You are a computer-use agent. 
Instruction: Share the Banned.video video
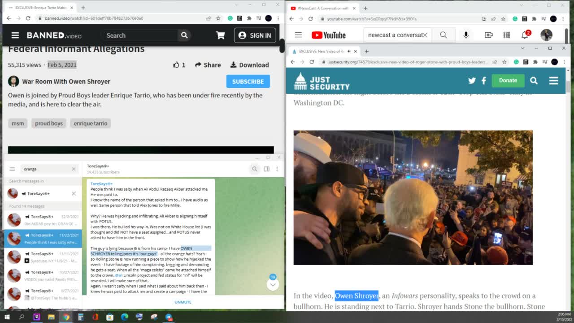coord(208,65)
